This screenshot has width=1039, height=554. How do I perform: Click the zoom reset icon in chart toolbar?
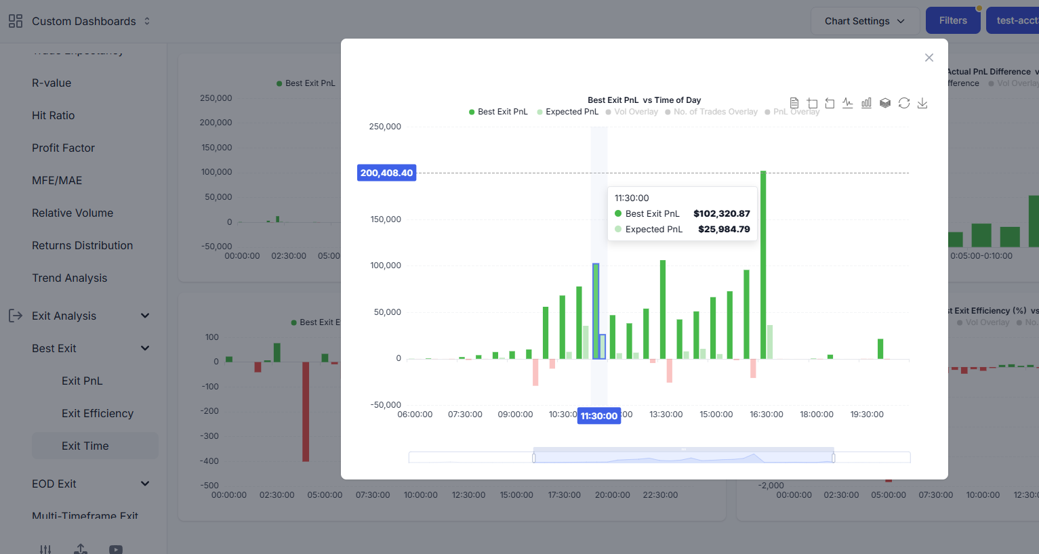830,103
